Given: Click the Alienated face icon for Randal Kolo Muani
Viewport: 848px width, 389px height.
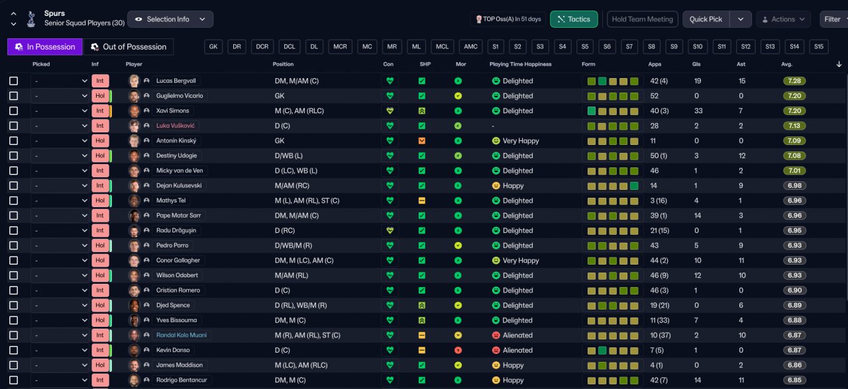Looking at the screenshot, I should point(496,335).
